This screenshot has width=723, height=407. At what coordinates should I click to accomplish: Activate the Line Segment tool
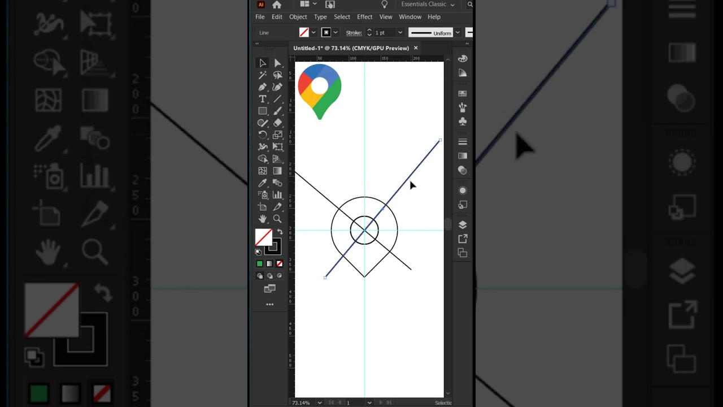pyautogui.click(x=277, y=99)
